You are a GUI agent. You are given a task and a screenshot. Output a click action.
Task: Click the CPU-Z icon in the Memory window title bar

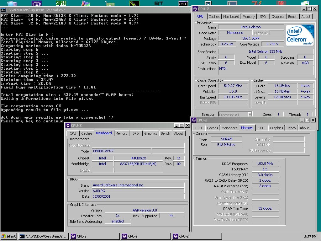tap(194, 120)
